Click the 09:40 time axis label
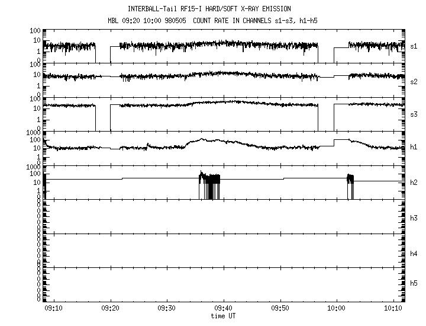Image resolution: width=426 pixels, height=326 pixels. 224,308
